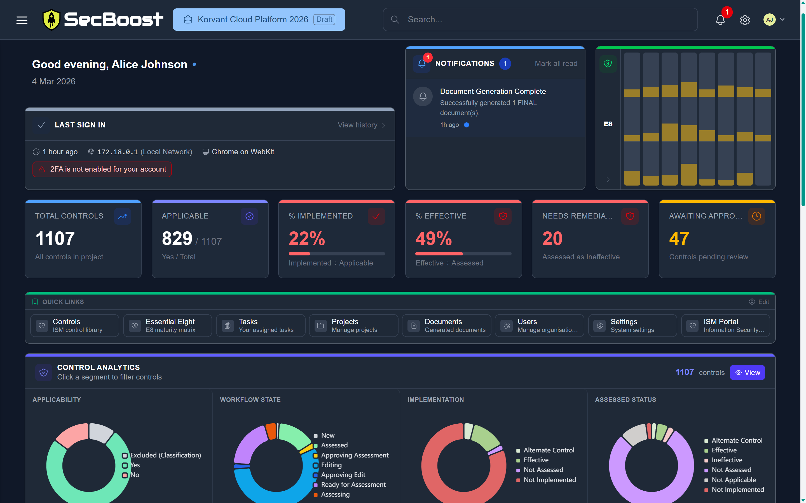
Task: Click the Quick Links bookmark icon
Action: (x=35, y=302)
